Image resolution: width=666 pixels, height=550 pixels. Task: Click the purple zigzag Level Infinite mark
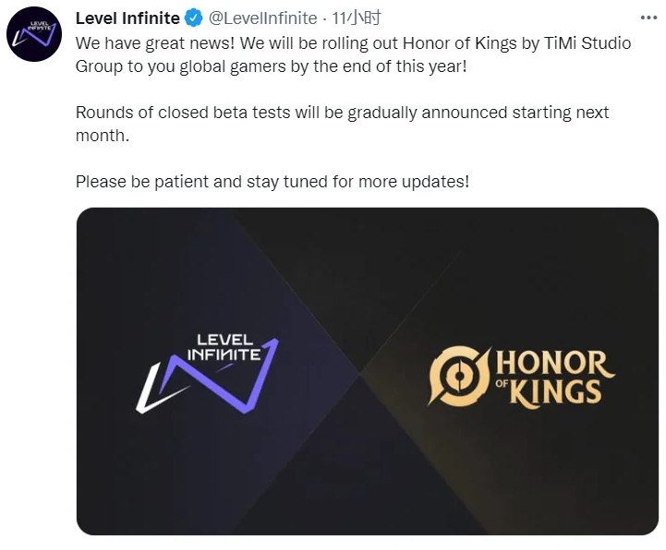point(207,377)
